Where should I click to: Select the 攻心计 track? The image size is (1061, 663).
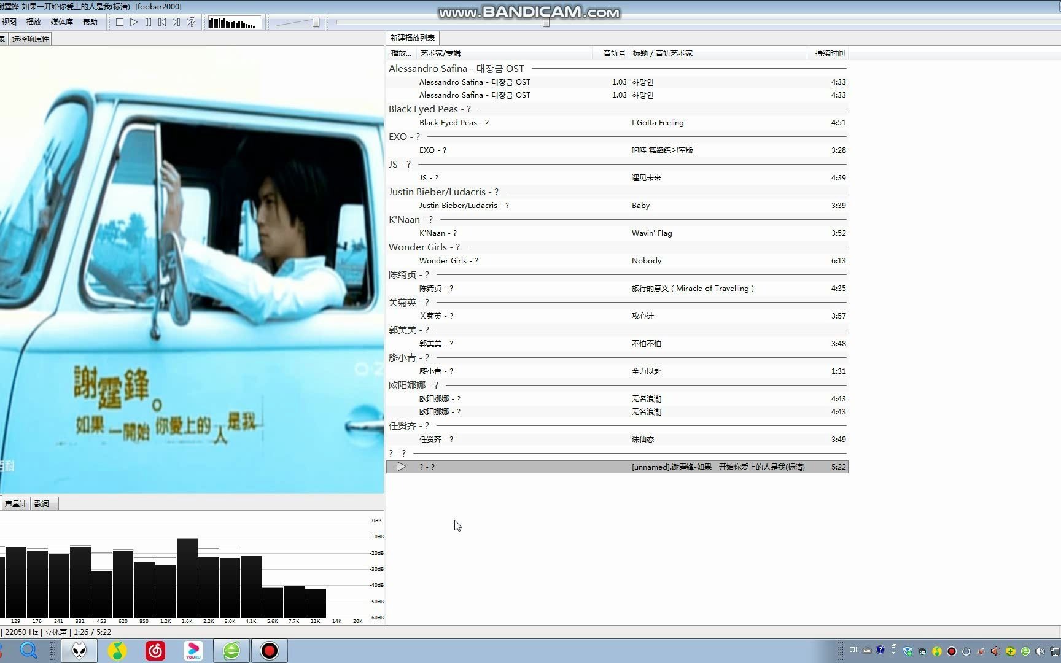point(617,316)
